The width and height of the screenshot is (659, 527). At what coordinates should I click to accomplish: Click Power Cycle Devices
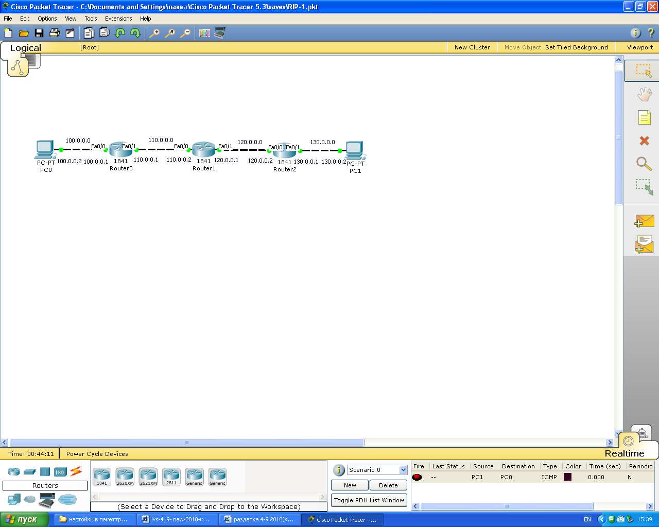click(97, 454)
